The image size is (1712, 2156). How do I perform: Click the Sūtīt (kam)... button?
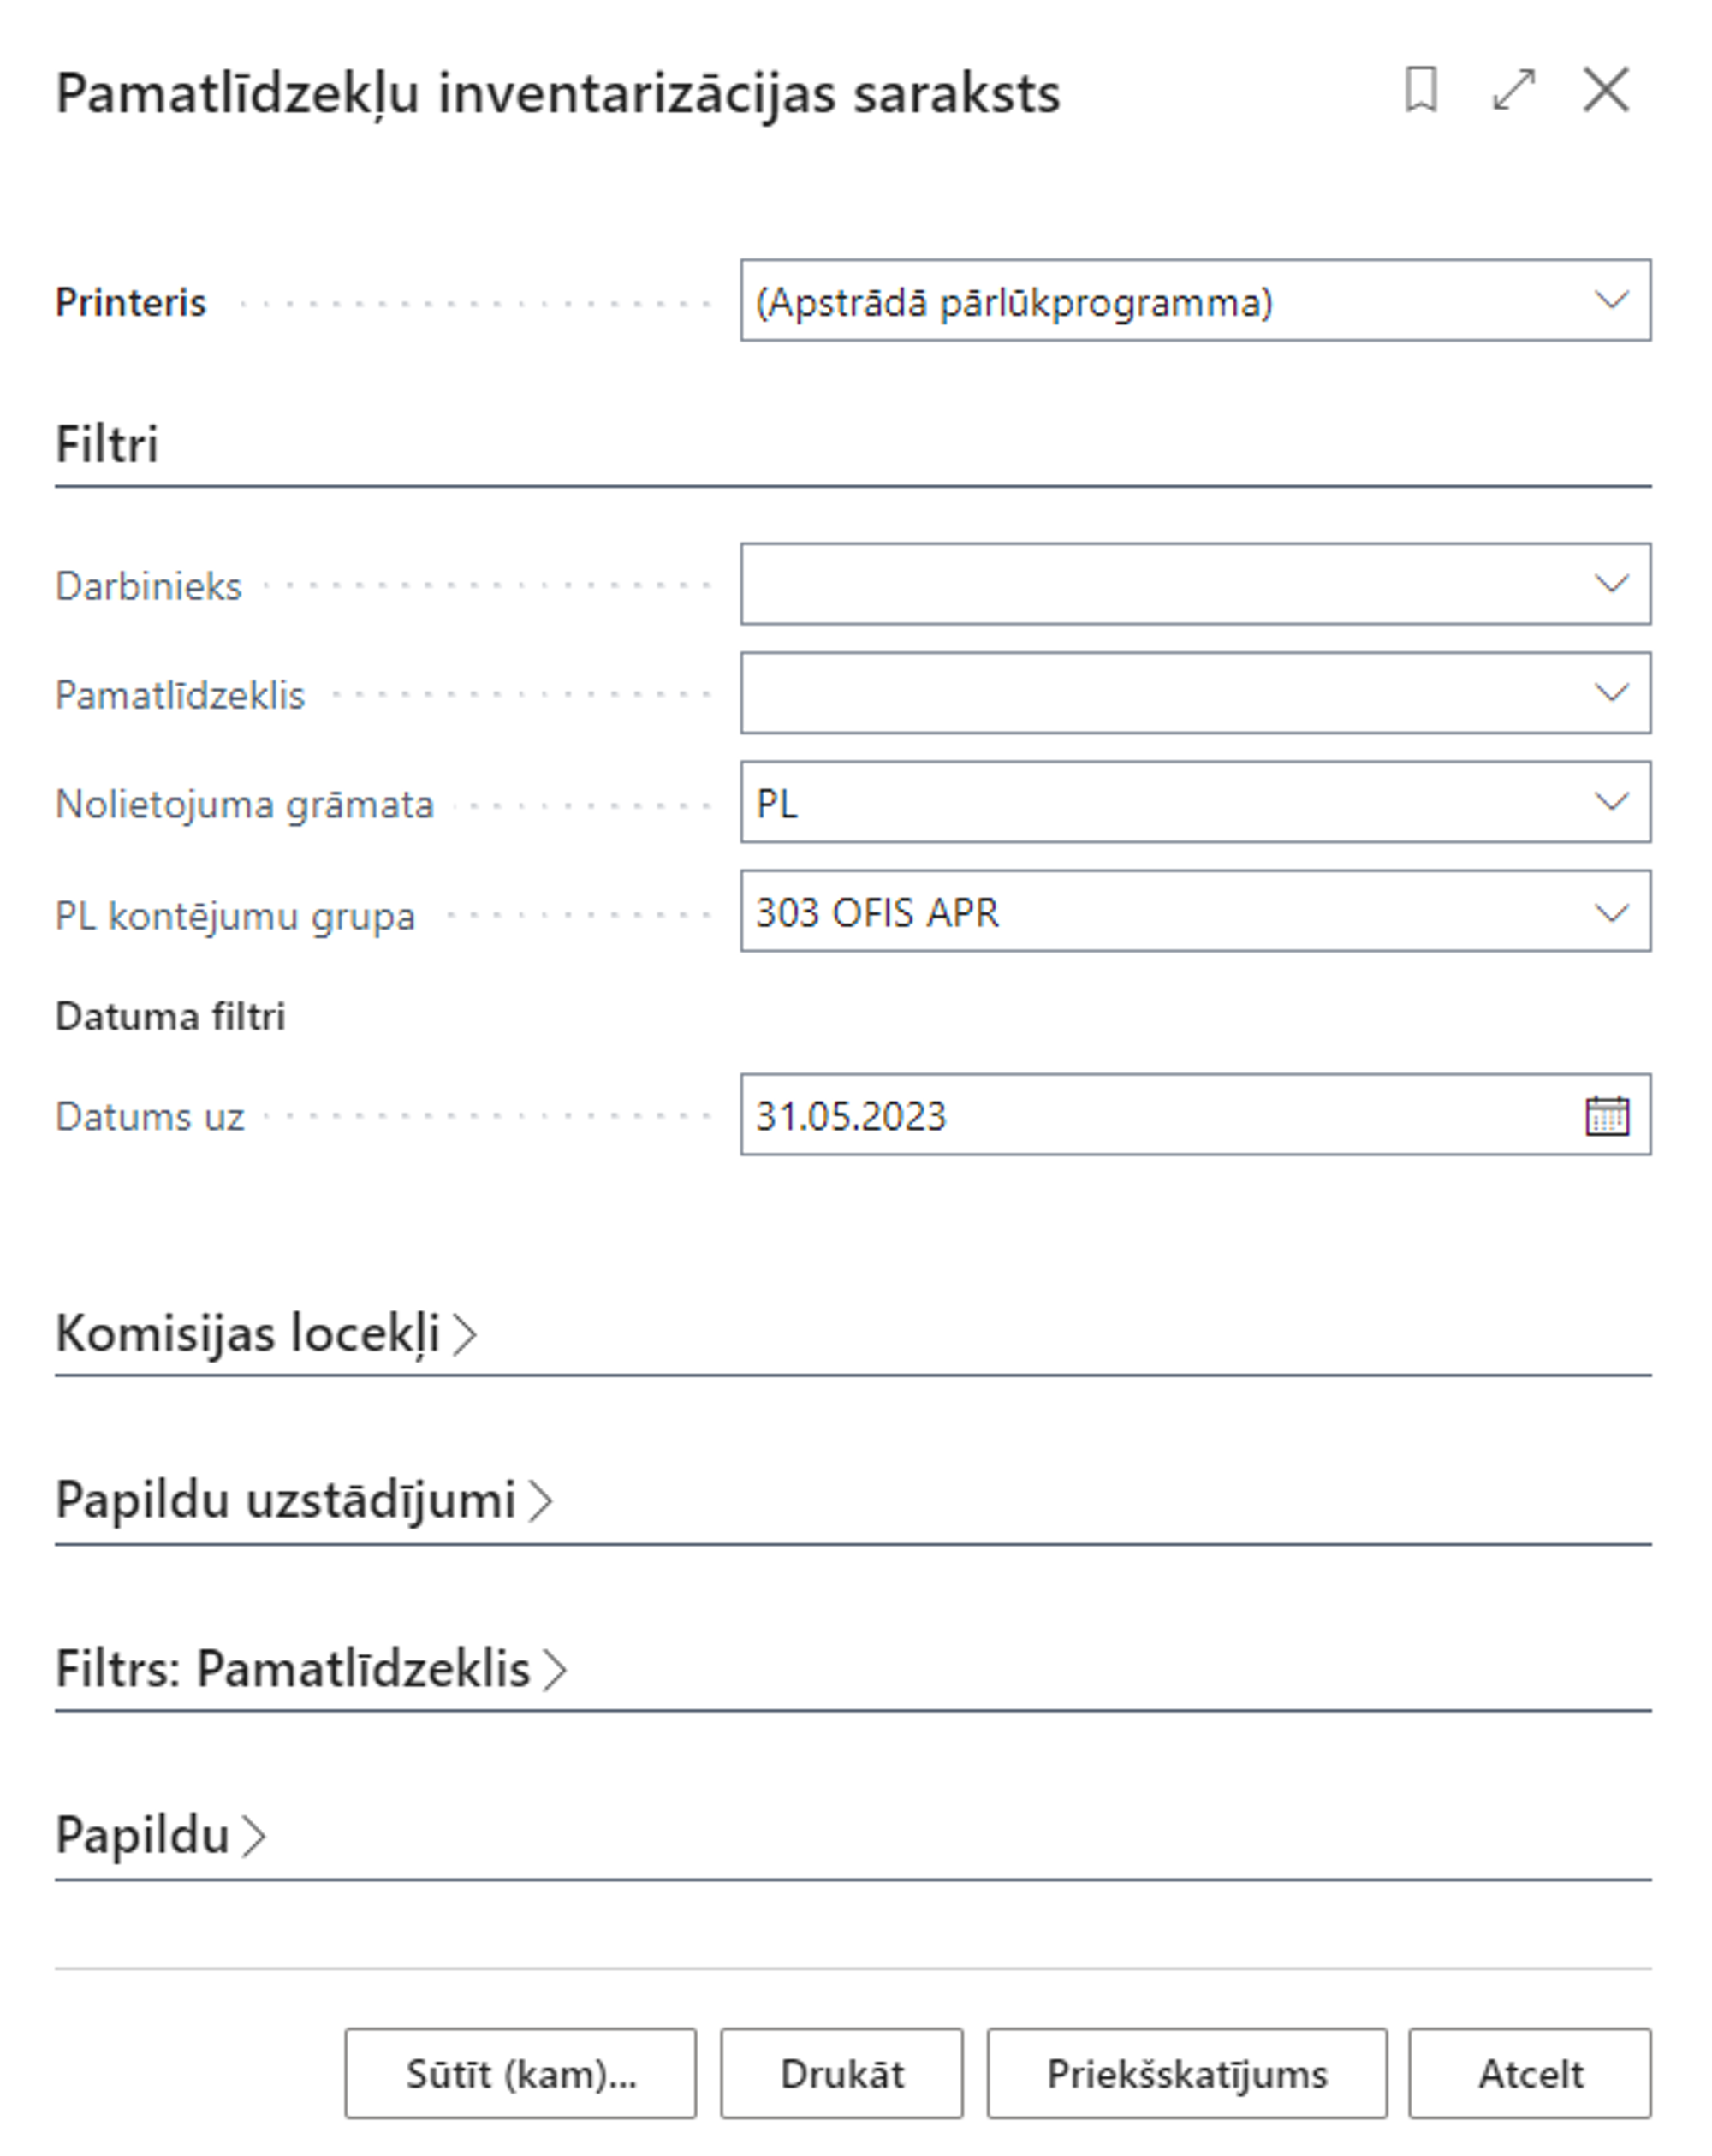point(520,2074)
